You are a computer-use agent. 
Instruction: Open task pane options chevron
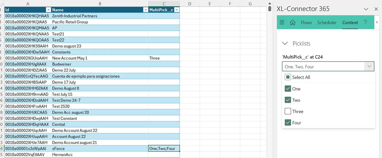pos(366,9)
